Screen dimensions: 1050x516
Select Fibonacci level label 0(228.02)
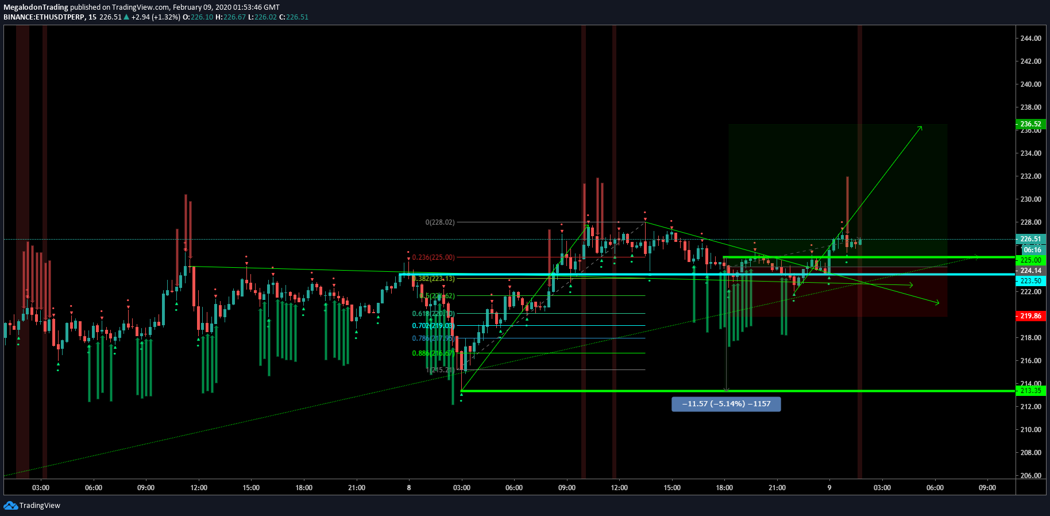point(440,222)
